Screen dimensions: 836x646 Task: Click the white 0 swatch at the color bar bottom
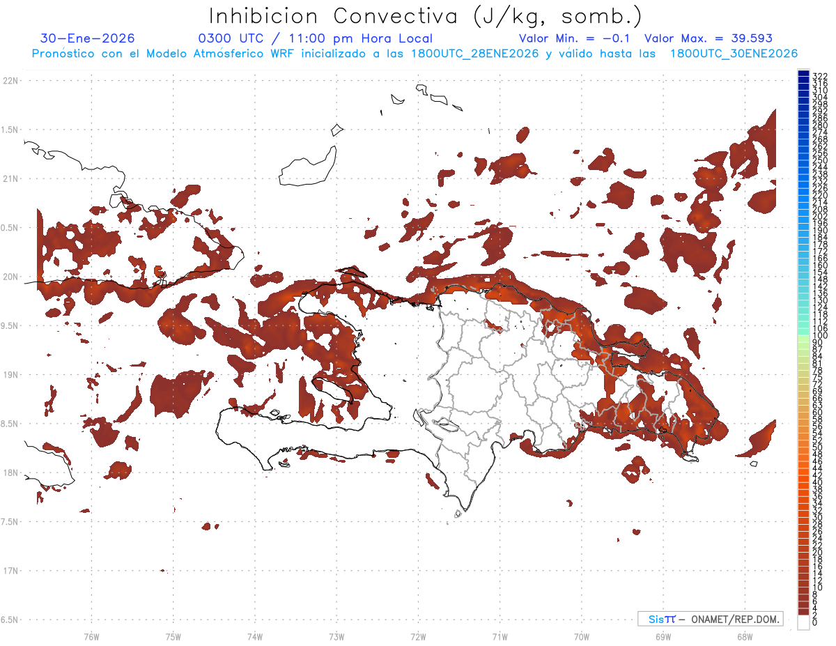[804, 622]
